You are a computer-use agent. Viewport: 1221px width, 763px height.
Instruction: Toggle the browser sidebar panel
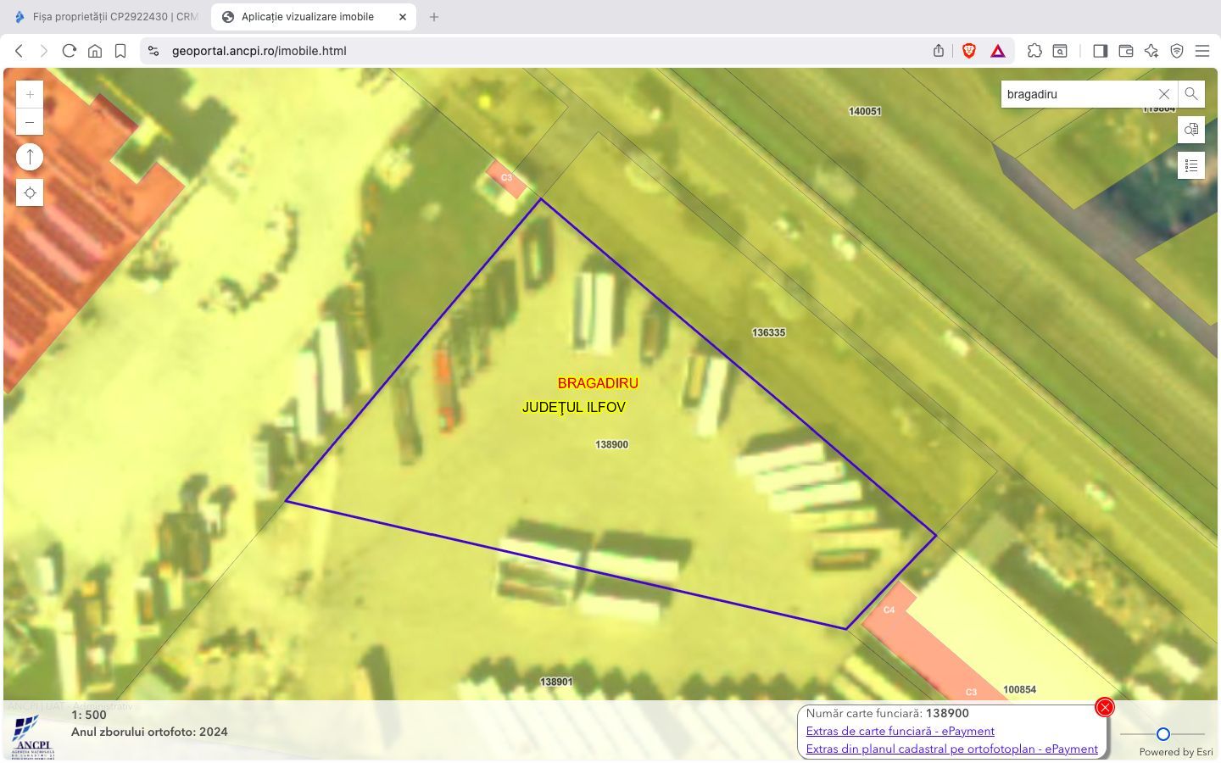pyautogui.click(x=1100, y=51)
